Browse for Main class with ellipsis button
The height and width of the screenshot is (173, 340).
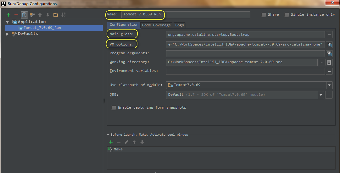tap(329, 35)
